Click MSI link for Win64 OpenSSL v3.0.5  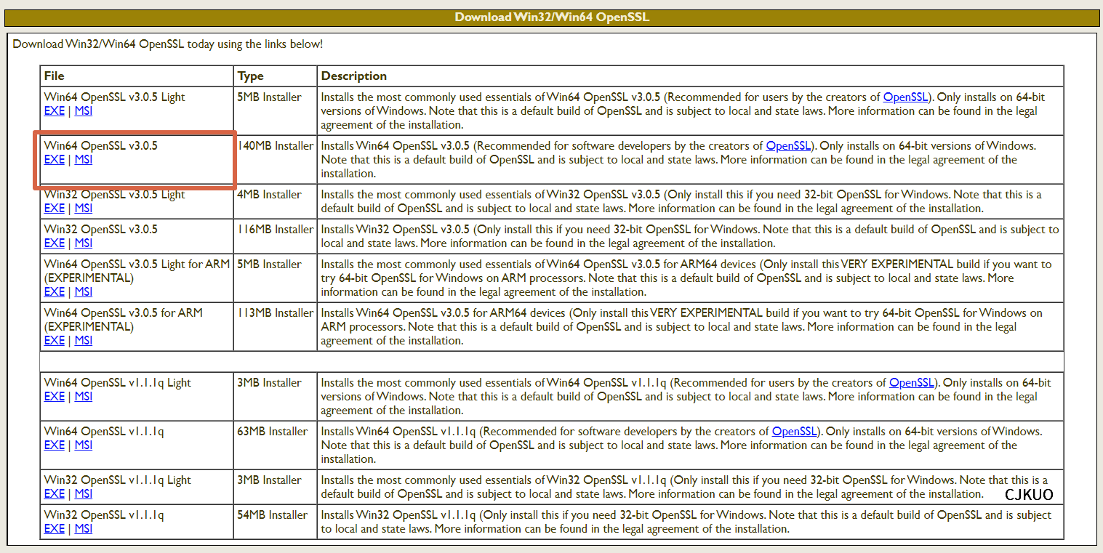pyautogui.click(x=84, y=160)
